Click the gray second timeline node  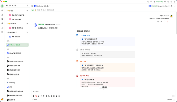click(77, 49)
